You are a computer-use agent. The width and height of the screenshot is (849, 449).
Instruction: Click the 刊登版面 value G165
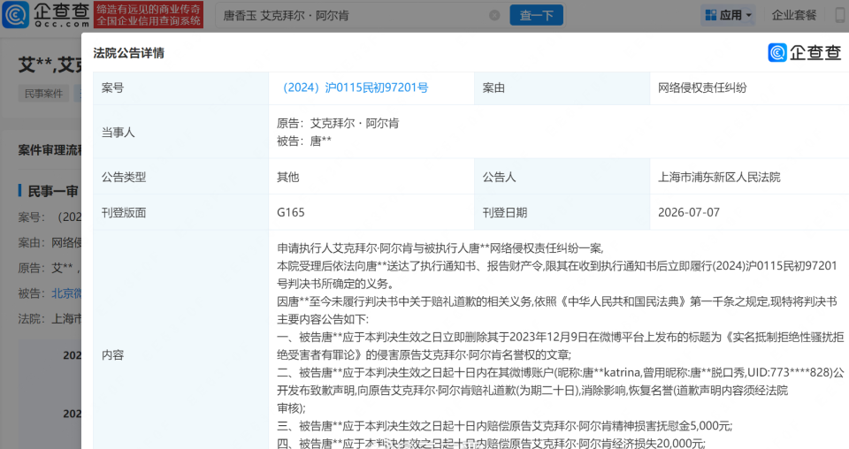pyautogui.click(x=291, y=213)
